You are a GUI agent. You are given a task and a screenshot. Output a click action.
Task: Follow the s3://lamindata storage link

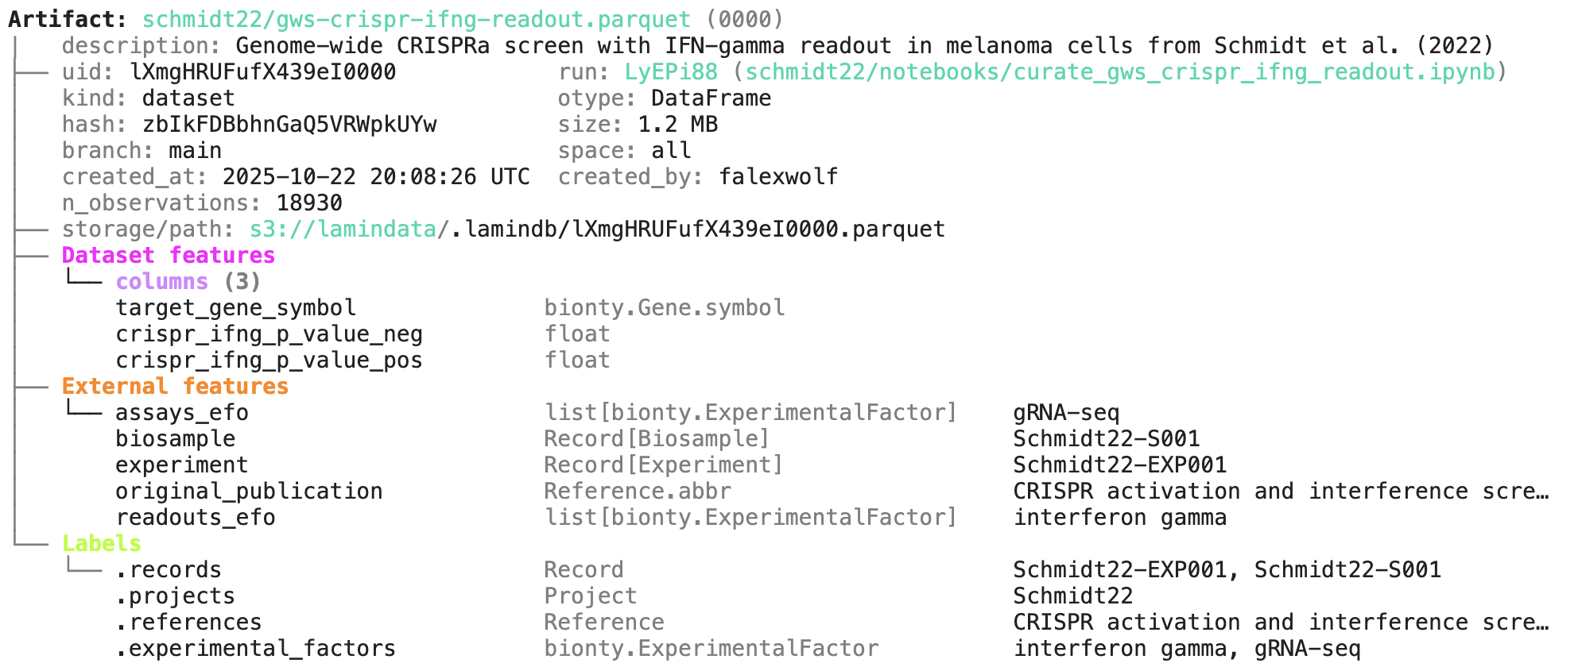point(343,229)
